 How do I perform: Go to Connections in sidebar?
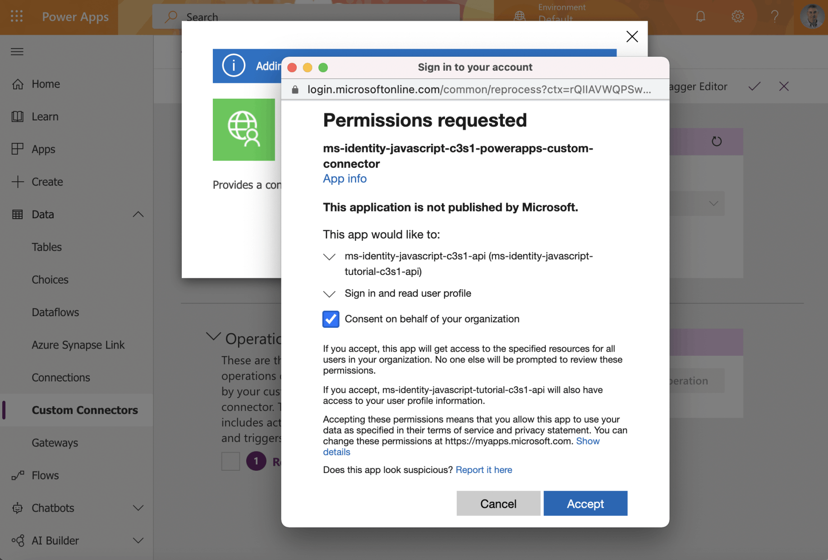pyautogui.click(x=61, y=377)
